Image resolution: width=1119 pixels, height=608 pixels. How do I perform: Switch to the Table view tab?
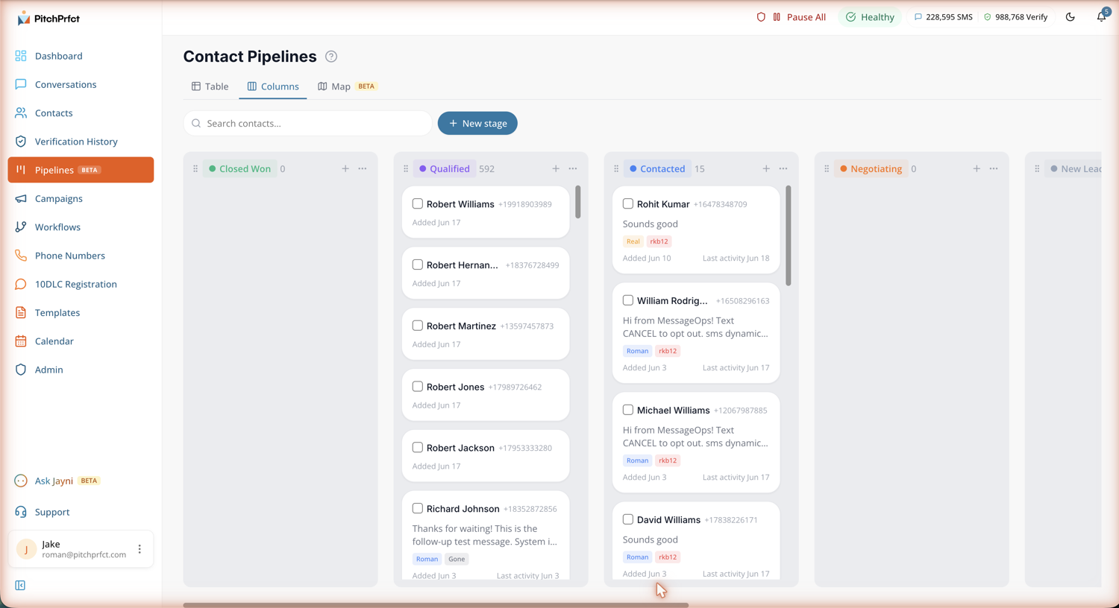(x=210, y=86)
